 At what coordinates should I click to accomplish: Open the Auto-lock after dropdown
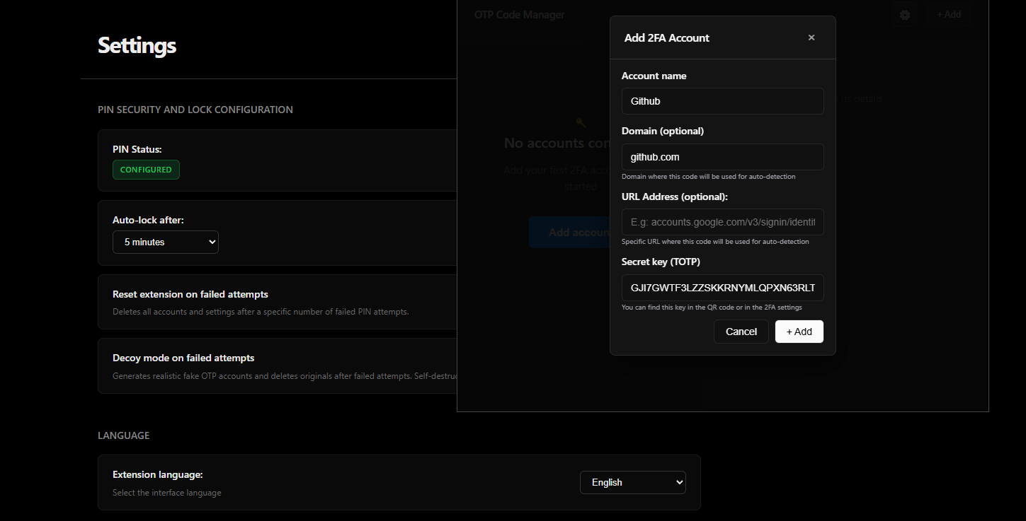[166, 242]
